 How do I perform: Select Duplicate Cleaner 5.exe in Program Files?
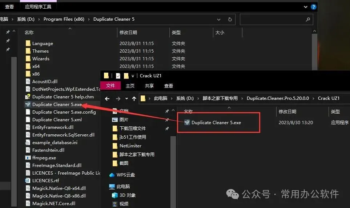tap(57, 104)
